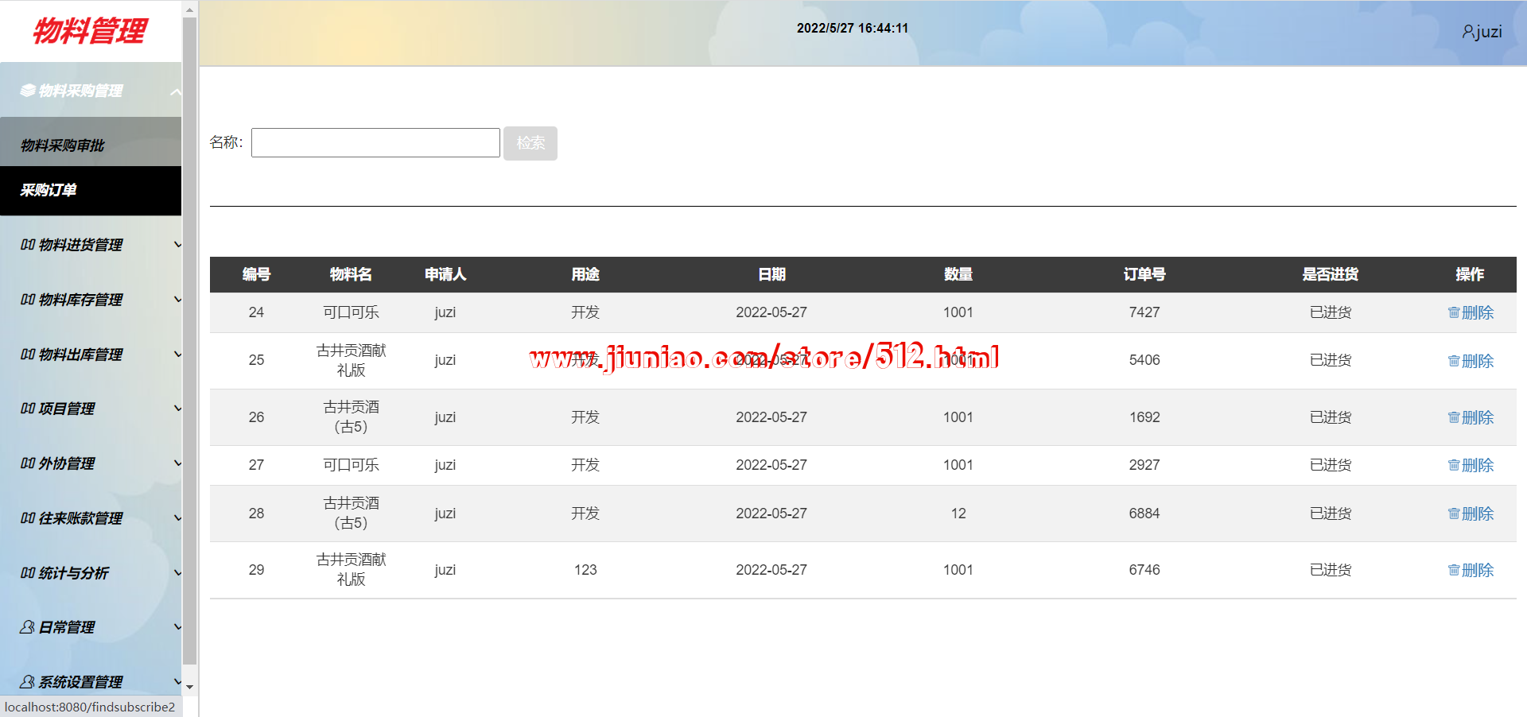Click the 检索 search button
The height and width of the screenshot is (717, 1527).
pos(530,143)
